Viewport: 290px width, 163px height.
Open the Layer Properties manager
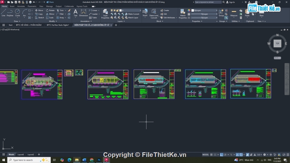click(x=105, y=14)
